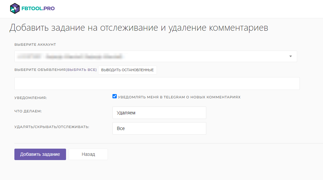Open the 'Что делаем' dropdown showing Удаляем
323x180 pixels.
tap(159, 113)
